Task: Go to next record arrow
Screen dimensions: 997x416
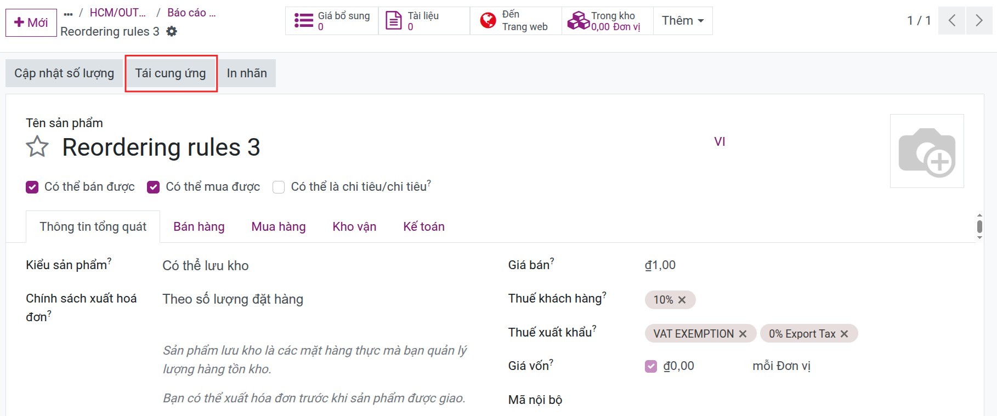Action: tap(979, 21)
